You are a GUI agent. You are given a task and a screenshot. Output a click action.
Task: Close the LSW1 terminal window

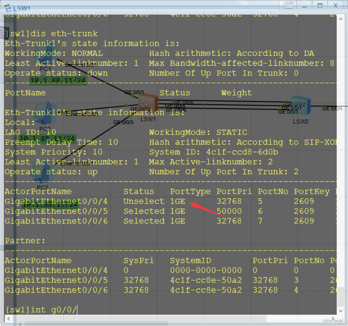click(x=336, y=5)
